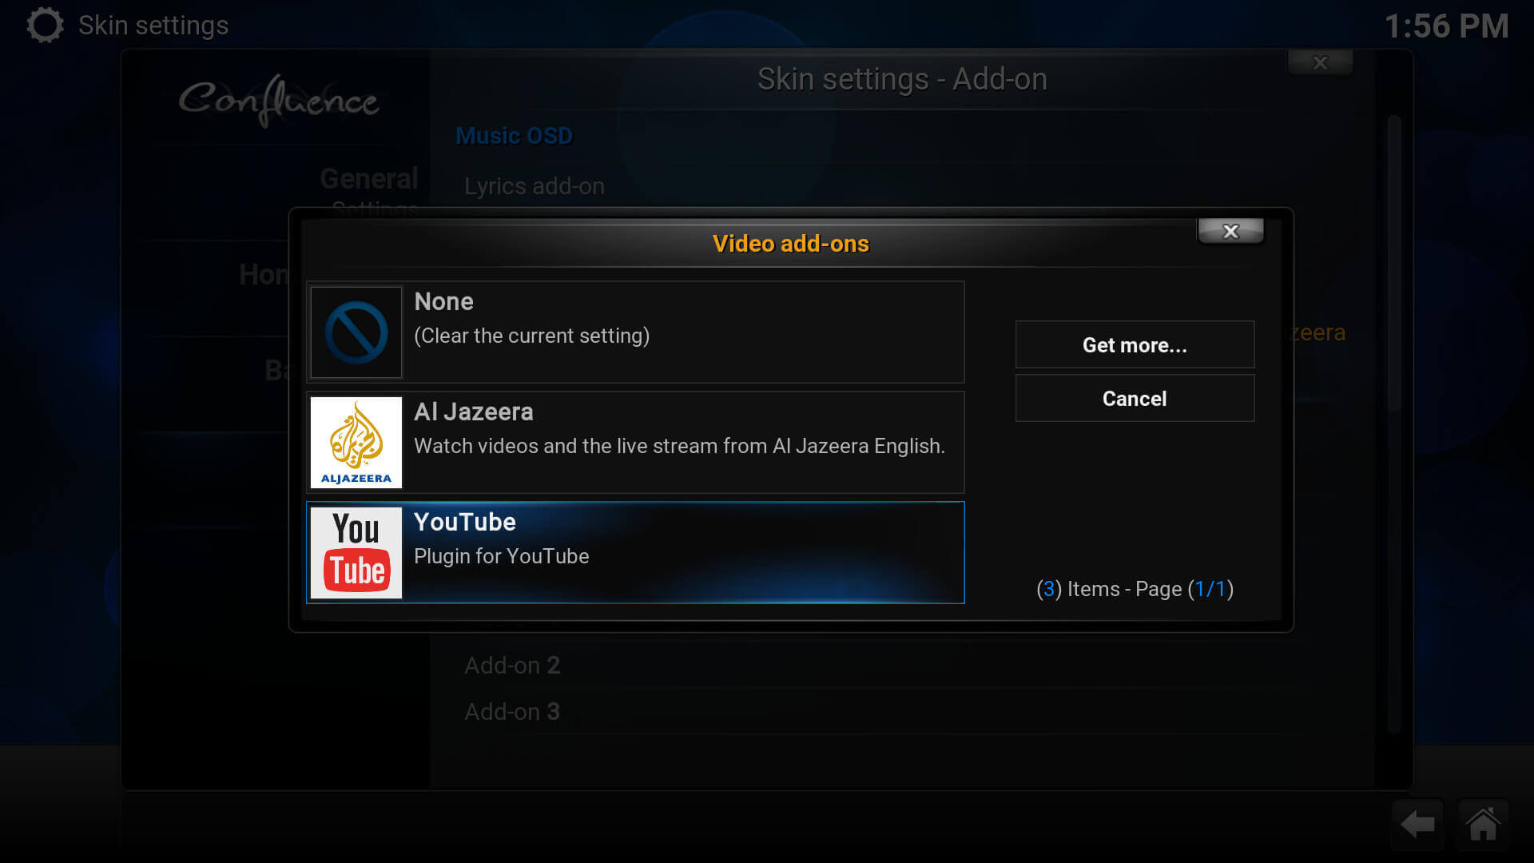The image size is (1534, 863).
Task: Click the Confluence skin logo
Action: click(278, 98)
